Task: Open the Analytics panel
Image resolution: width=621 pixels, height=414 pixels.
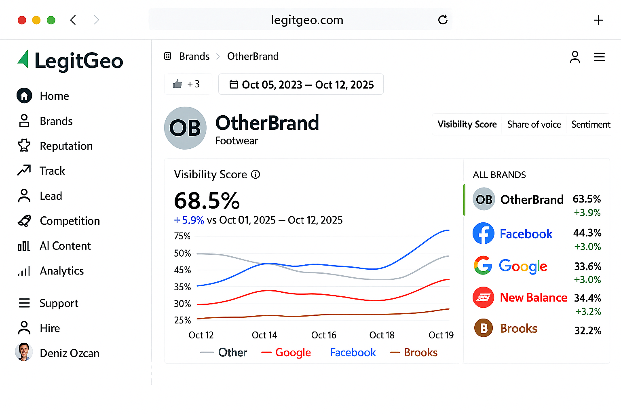Action: point(24,271)
